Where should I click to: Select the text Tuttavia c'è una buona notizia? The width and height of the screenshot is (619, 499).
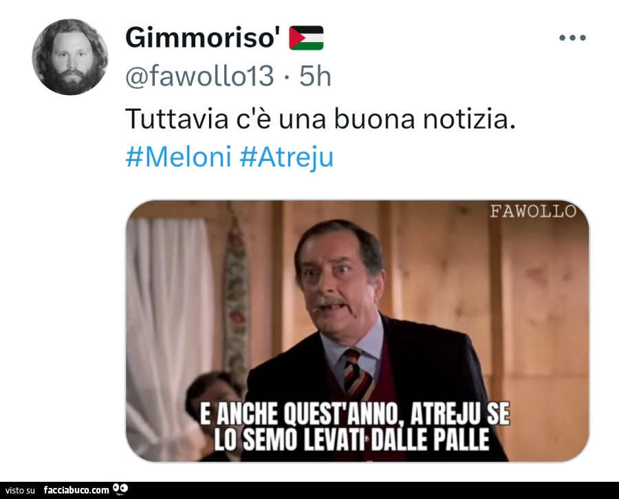321,119
